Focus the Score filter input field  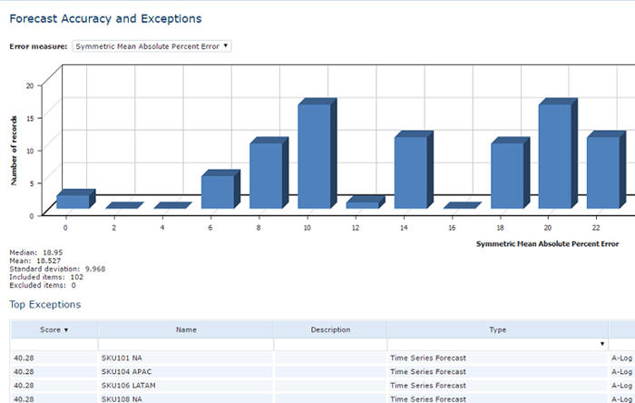coord(54,344)
